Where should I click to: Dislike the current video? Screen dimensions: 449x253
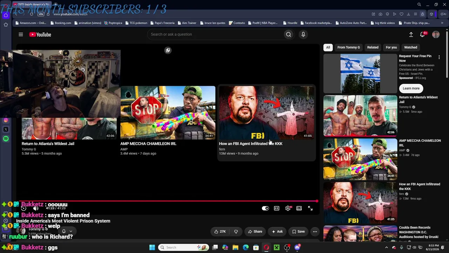pyautogui.click(x=236, y=232)
